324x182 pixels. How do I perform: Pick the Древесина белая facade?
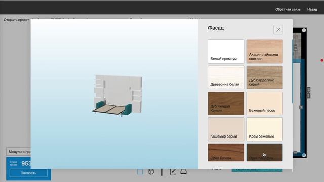coord(226,77)
